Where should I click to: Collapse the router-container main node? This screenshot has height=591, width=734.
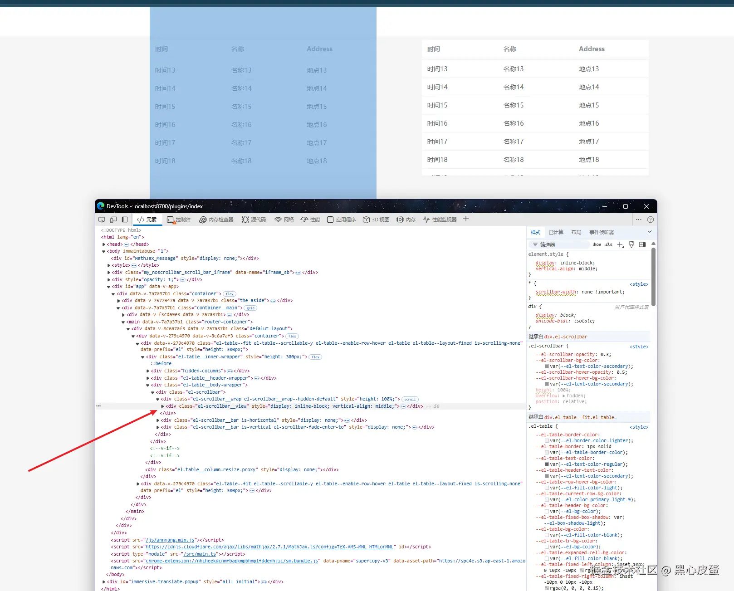click(x=123, y=322)
